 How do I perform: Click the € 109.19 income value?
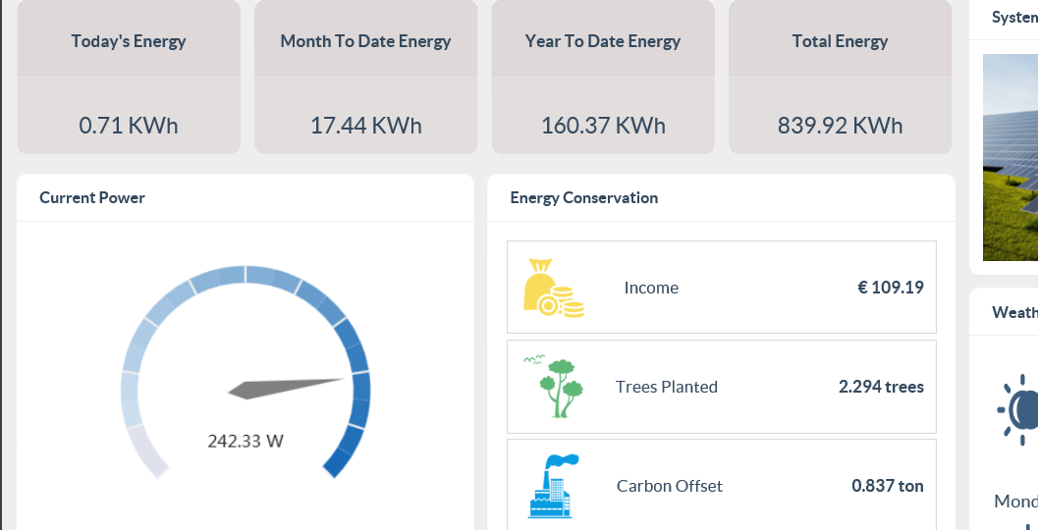(891, 288)
